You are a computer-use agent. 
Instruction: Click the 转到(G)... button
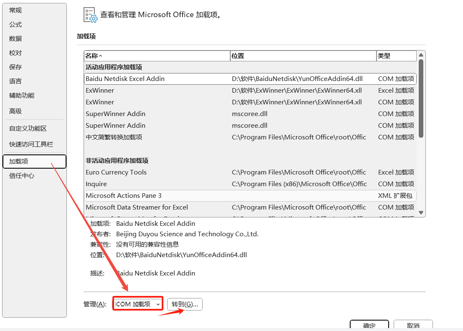pos(185,304)
